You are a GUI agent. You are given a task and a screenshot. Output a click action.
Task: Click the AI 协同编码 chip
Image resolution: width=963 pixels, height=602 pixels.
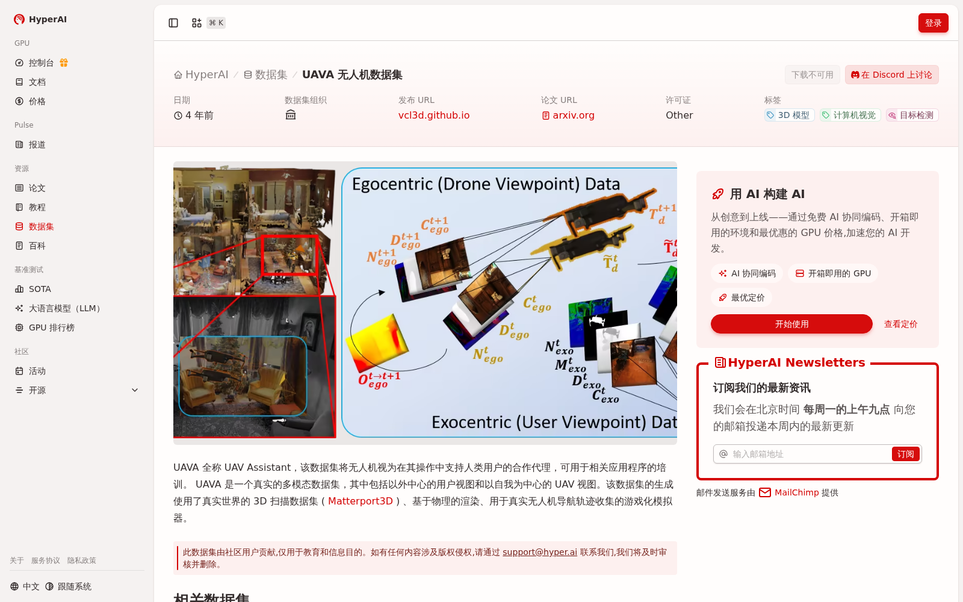747,273
